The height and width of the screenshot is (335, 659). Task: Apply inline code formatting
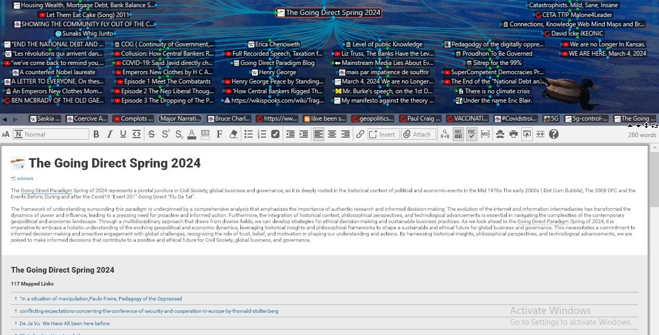pos(136,134)
